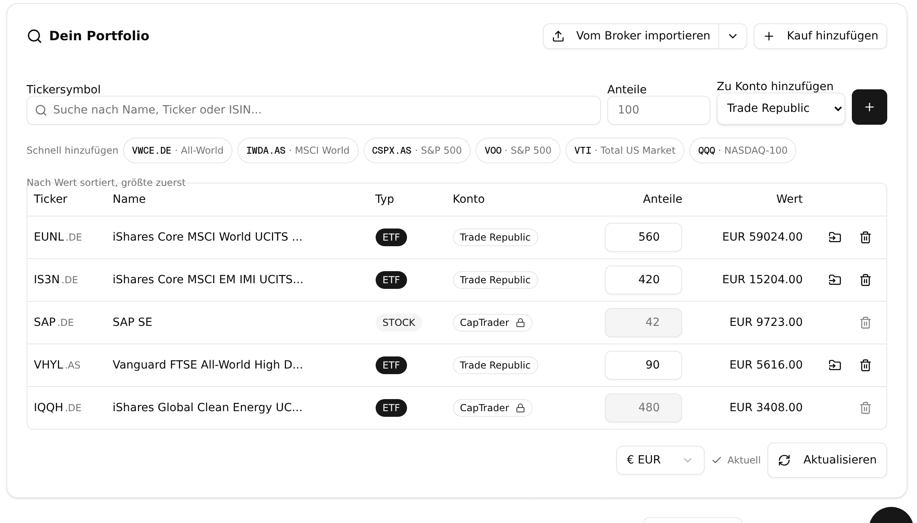Image resolution: width=917 pixels, height=523 pixels.
Task: Click the move-to-account icon for EUNL.DE
Action: coord(835,237)
